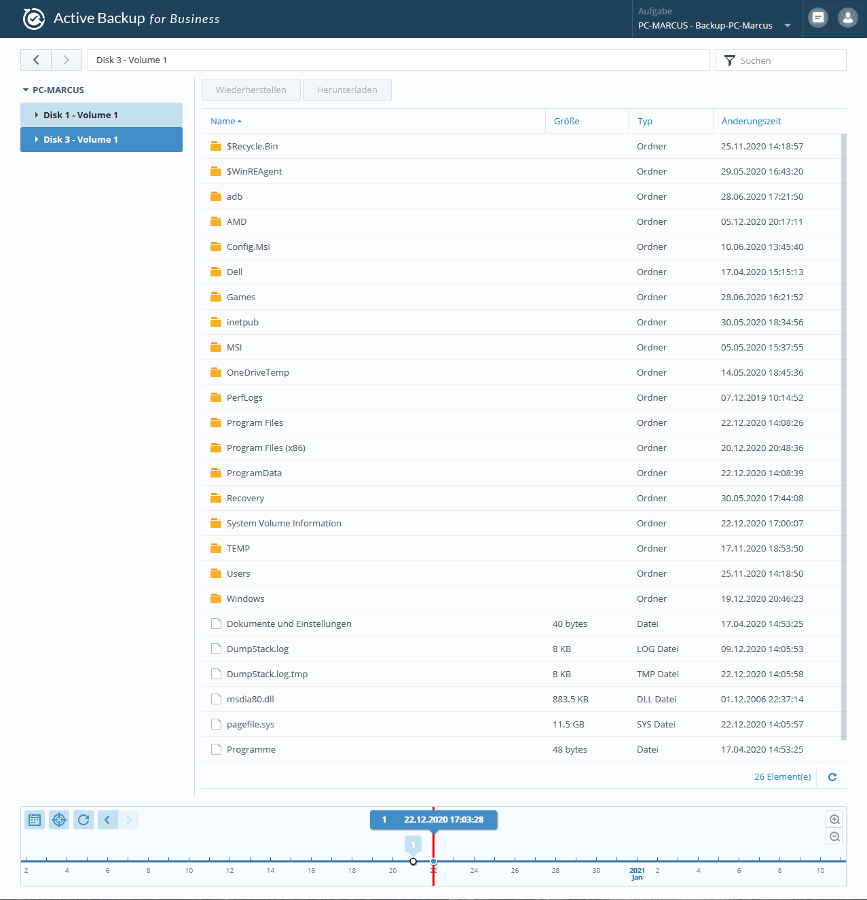Select the inetpub folder row
Viewport: 867px width, 900px height.
[x=521, y=322]
